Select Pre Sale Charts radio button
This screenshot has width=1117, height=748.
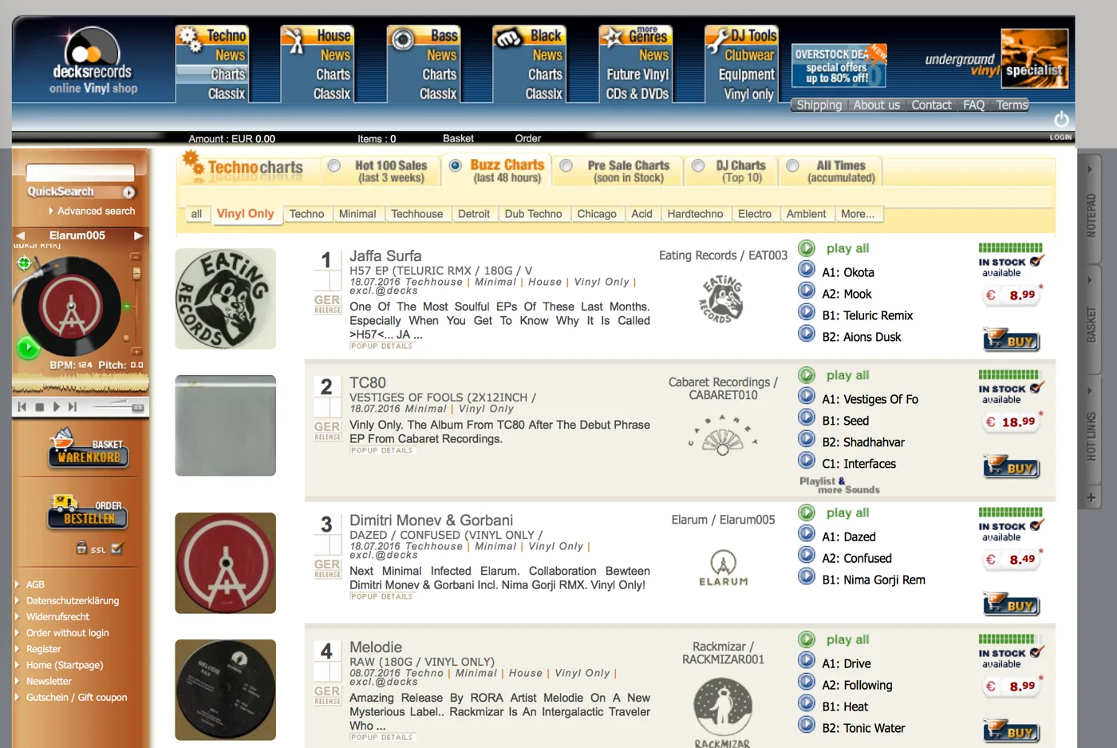566,166
